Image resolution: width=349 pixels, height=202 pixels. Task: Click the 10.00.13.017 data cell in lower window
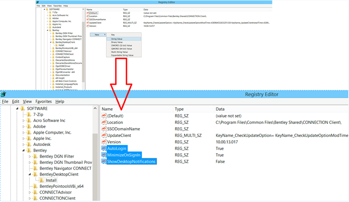point(227,142)
